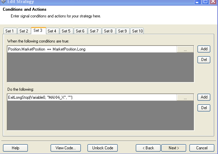This screenshot has width=218, height=154.
Task: Cancel the Edit Strategy wizard
Action: tap(202, 148)
